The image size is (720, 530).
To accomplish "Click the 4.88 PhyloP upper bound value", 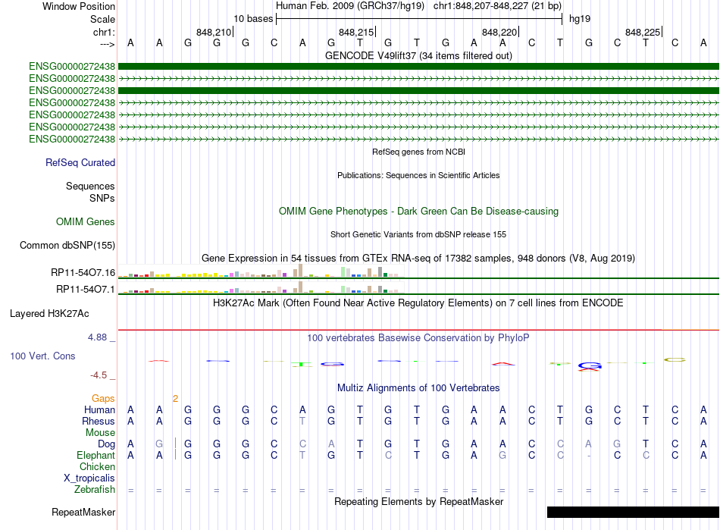I will pyautogui.click(x=97, y=337).
